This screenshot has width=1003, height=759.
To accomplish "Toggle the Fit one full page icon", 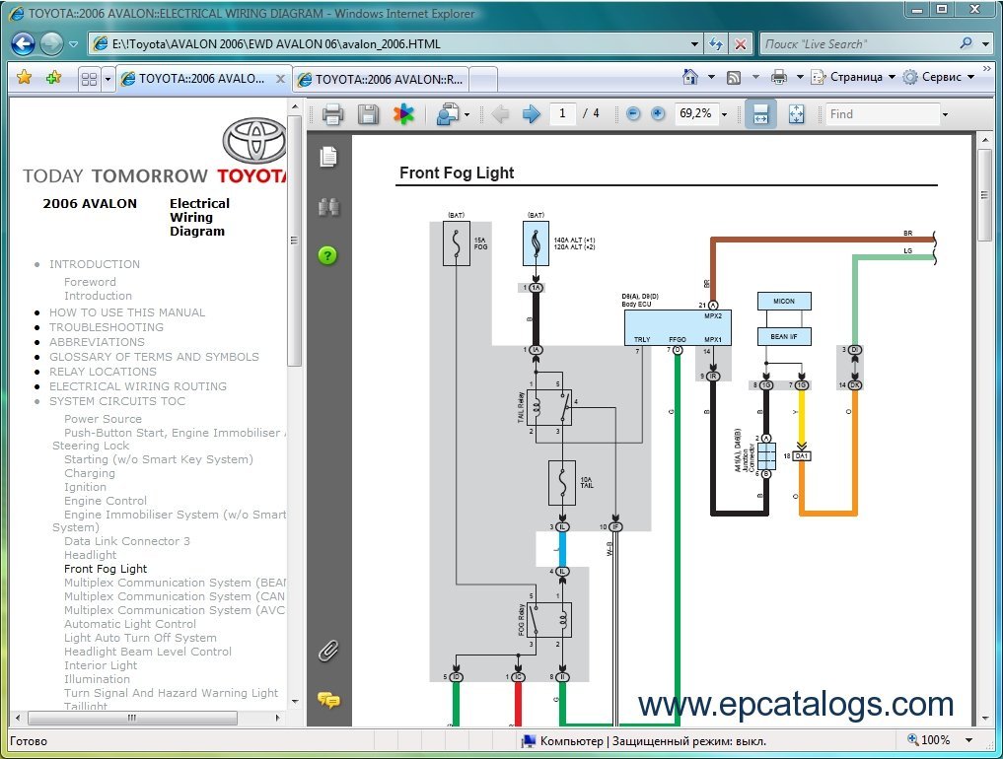I will [x=797, y=114].
